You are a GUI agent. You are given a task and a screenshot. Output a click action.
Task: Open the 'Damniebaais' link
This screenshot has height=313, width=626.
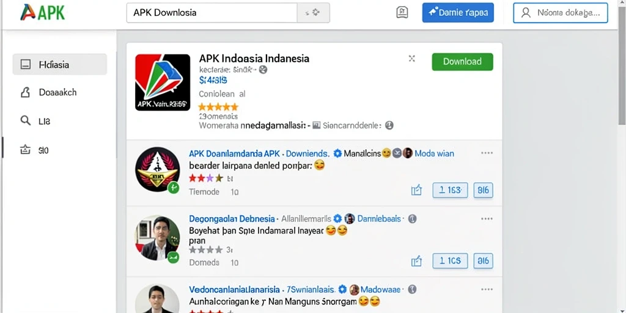coord(379,219)
